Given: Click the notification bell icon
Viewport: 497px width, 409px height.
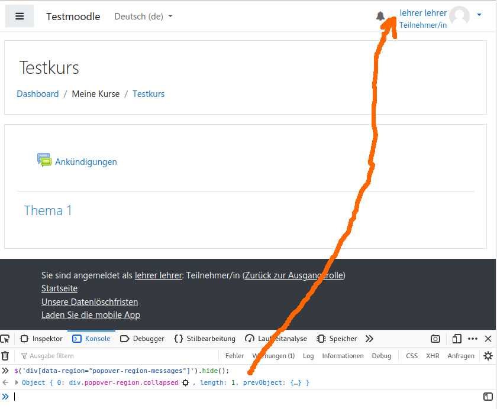Looking at the screenshot, I should (x=380, y=17).
